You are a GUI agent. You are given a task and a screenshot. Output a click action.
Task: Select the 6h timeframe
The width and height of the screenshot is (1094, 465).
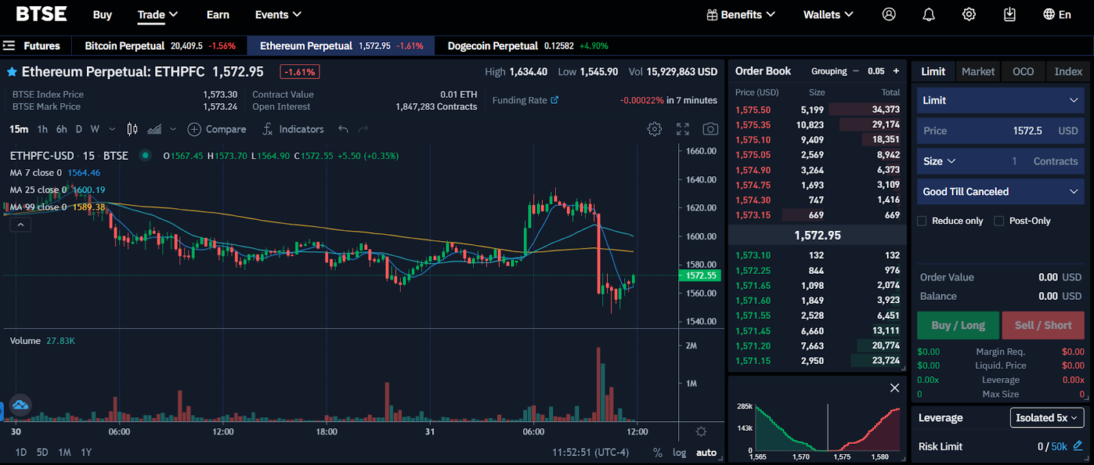[62, 129]
